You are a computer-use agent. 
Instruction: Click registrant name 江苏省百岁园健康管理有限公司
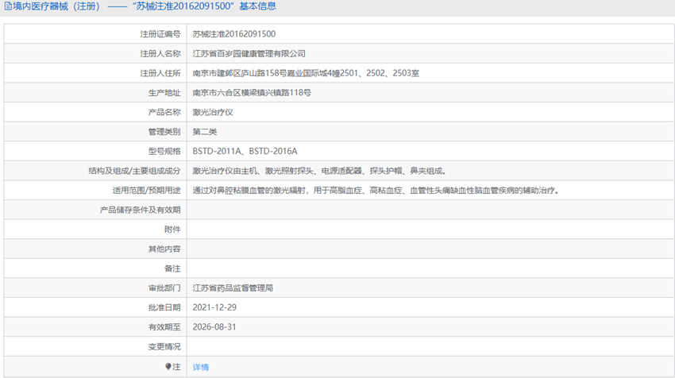pos(249,53)
